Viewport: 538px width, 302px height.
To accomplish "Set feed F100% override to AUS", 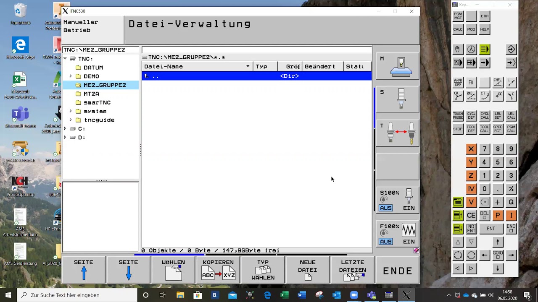I will [385, 242].
